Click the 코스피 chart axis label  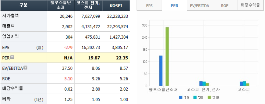tap(244, 90)
